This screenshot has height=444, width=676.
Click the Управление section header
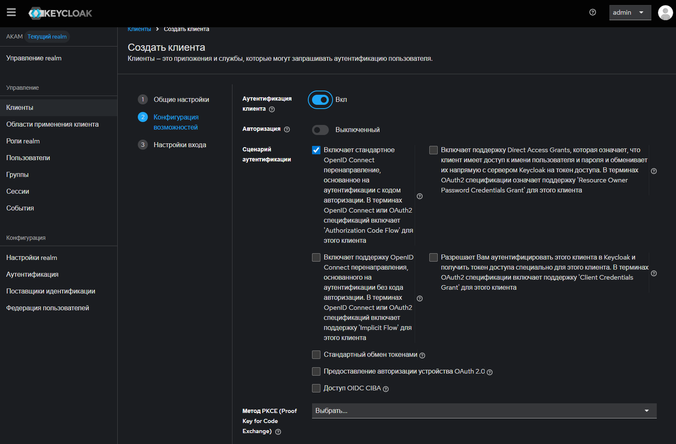click(23, 88)
